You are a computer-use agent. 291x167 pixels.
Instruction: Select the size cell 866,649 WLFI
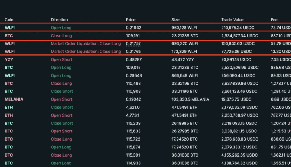point(185,75)
